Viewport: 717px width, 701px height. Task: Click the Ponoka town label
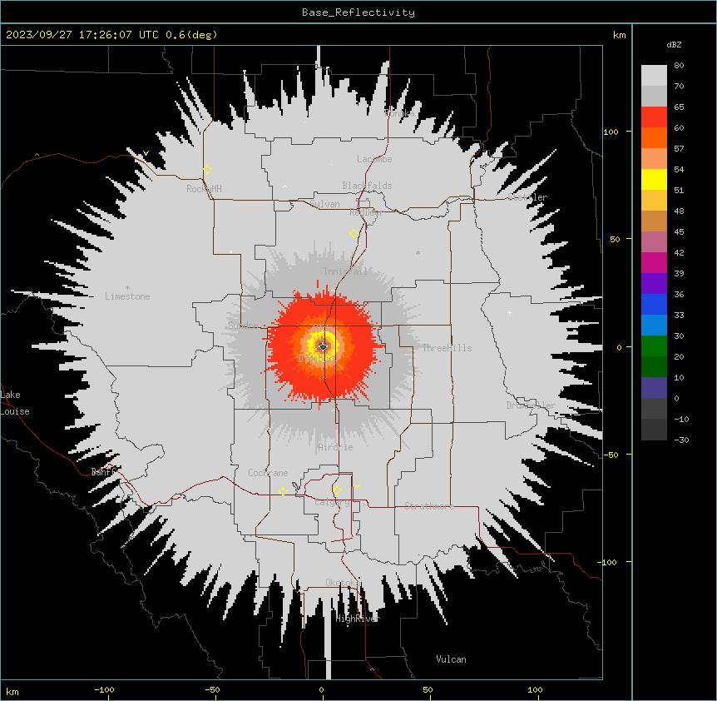tap(399, 113)
